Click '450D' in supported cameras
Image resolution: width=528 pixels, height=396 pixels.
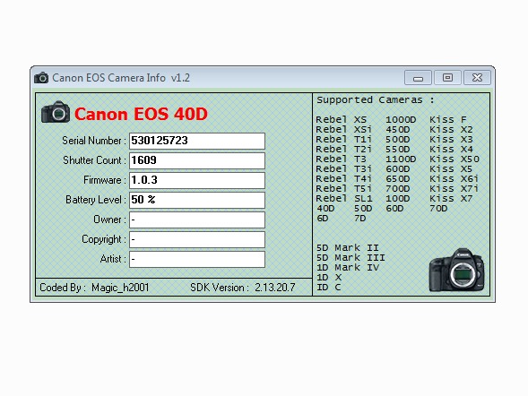(x=398, y=130)
